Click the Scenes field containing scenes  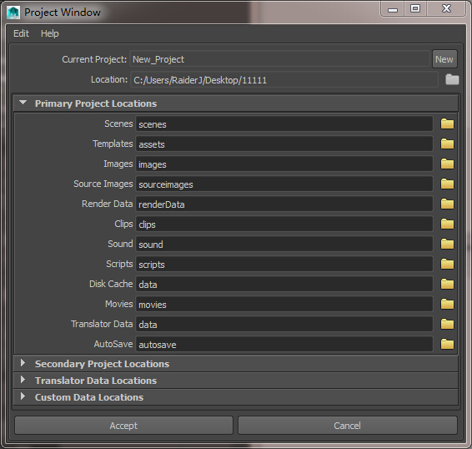click(284, 124)
